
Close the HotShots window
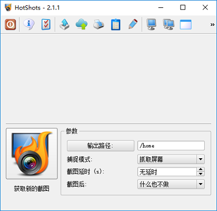[205, 7]
